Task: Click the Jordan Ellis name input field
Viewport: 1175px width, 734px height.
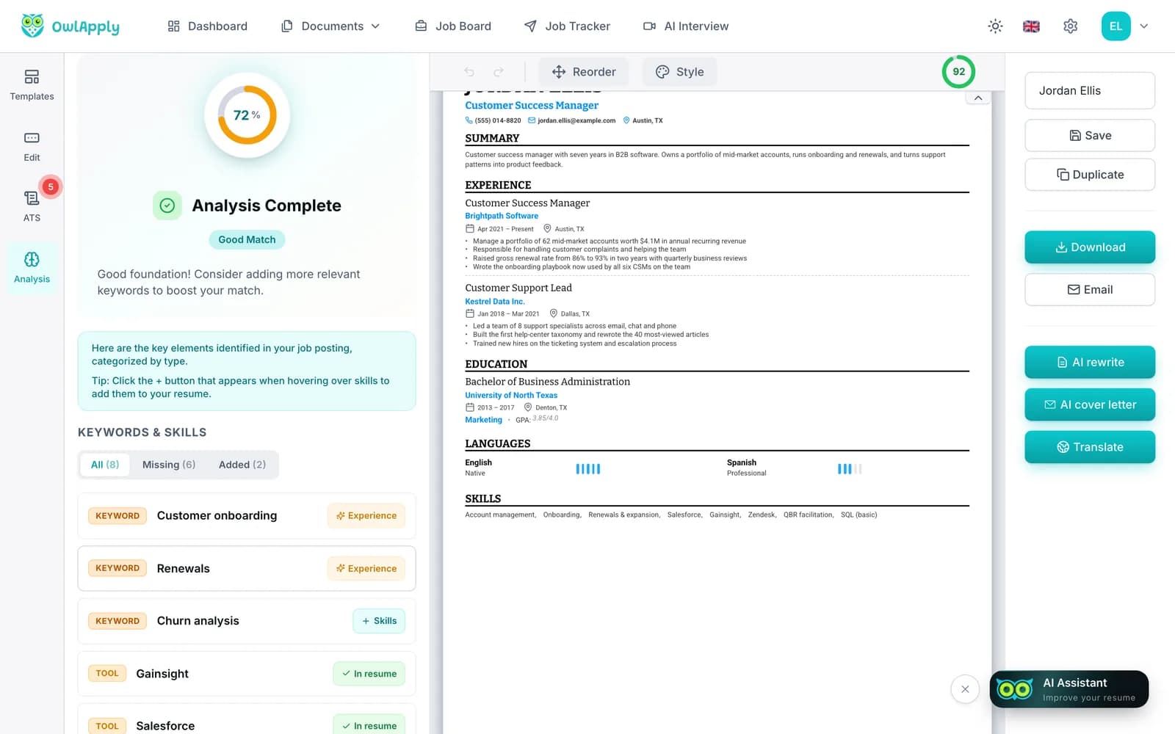Action: [1090, 91]
